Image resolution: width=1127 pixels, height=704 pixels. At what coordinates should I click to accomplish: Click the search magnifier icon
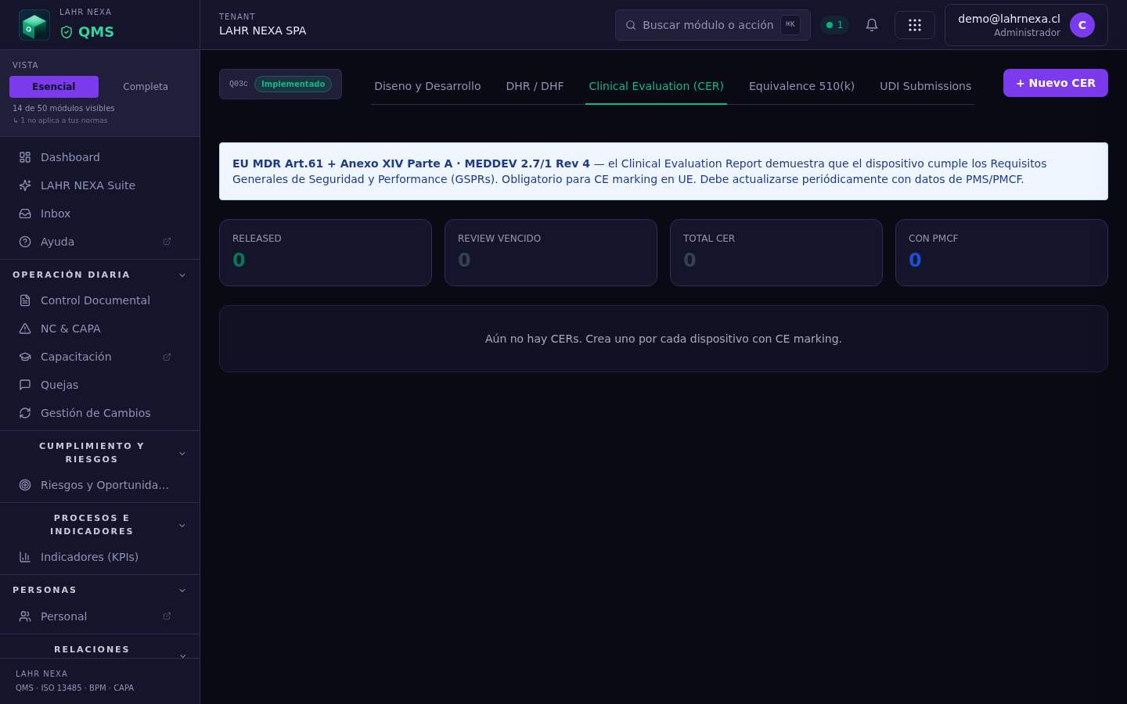(x=631, y=25)
